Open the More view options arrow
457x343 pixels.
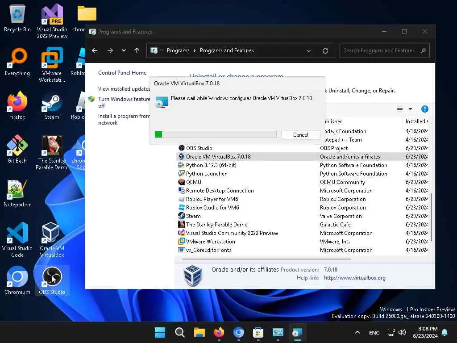[411, 109]
